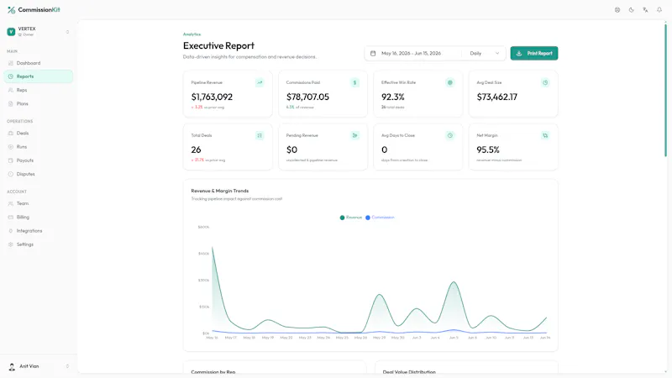Click the Billing card icon
This screenshot has height=378, width=672.
[x=11, y=218]
